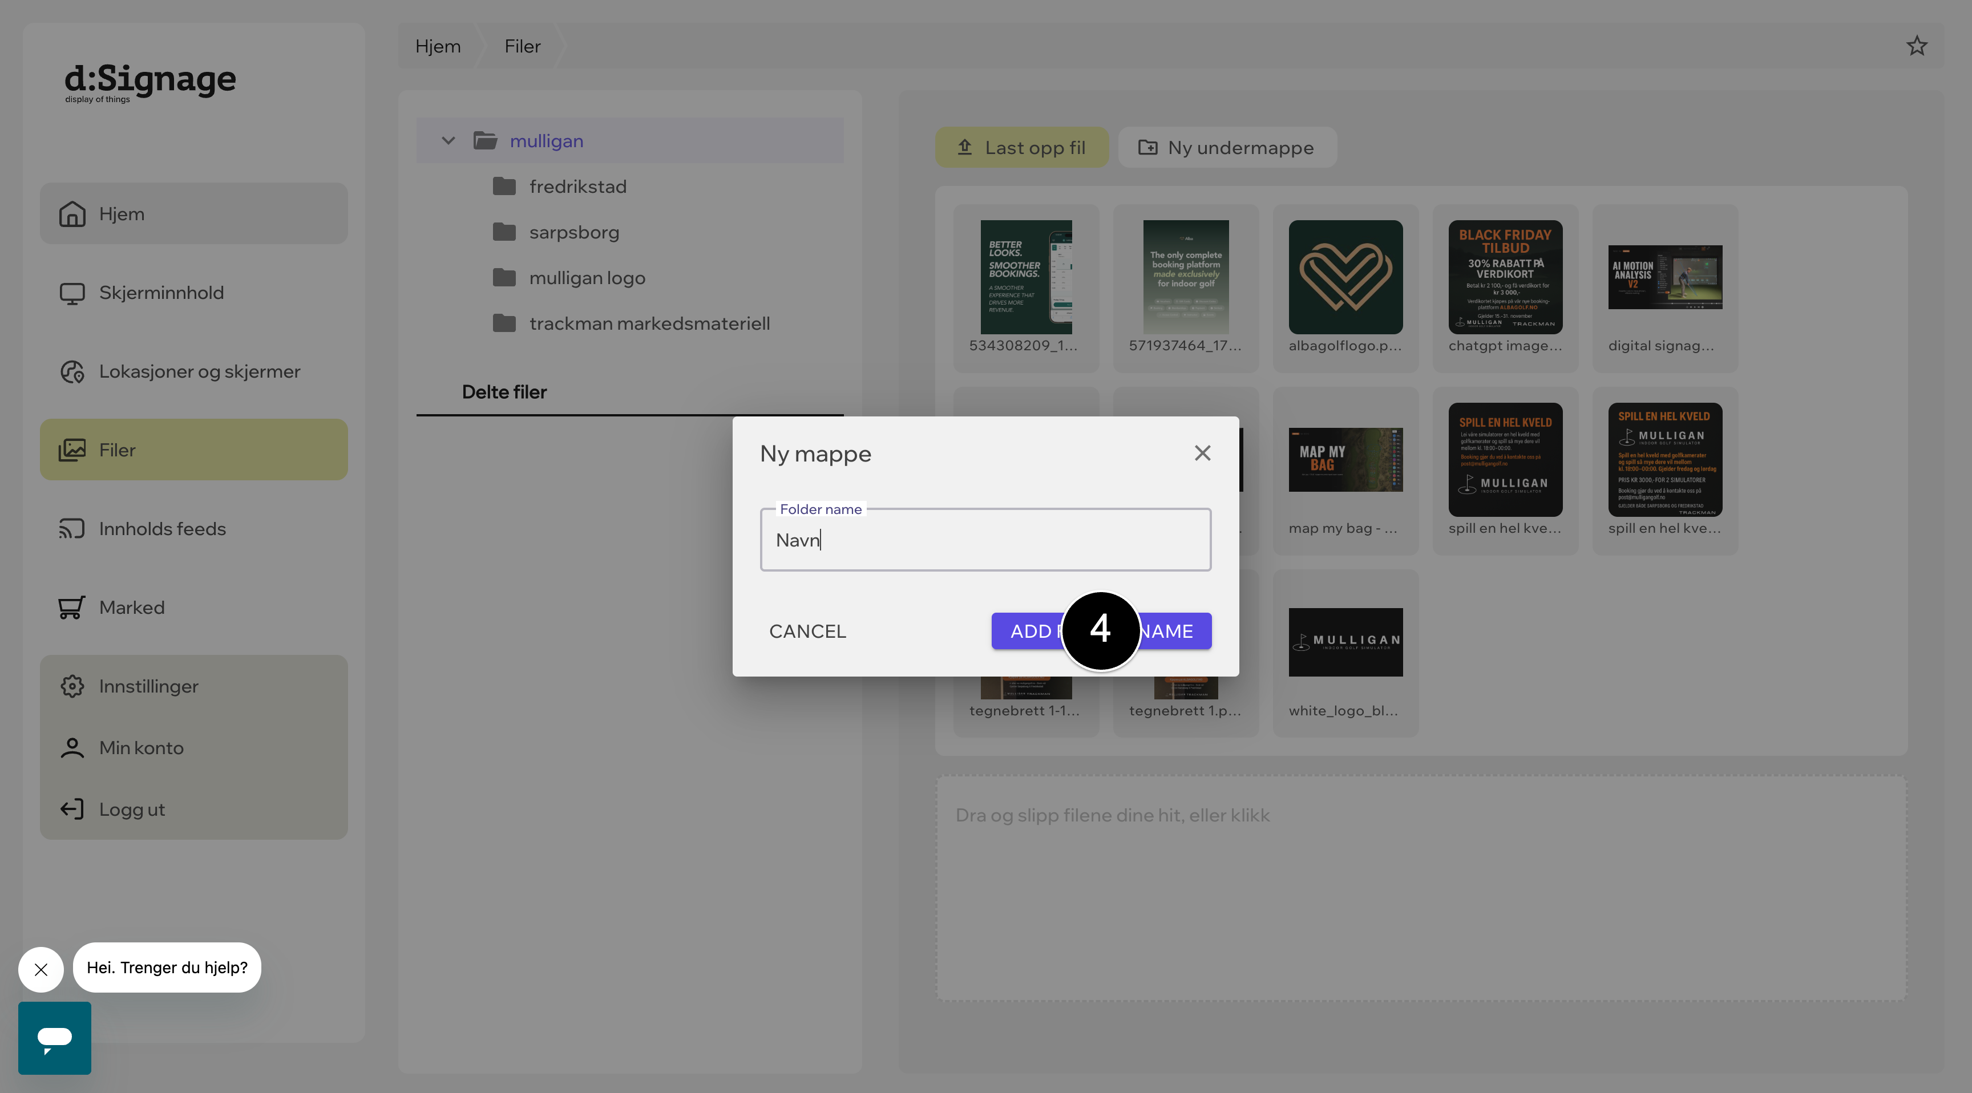Select Filer in the sidebar
Image resolution: width=1972 pixels, height=1093 pixels.
193,450
